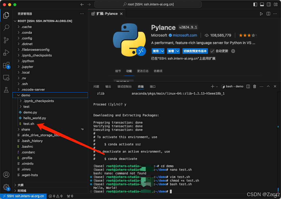Open the microsoft.com publisher link

click(x=185, y=35)
